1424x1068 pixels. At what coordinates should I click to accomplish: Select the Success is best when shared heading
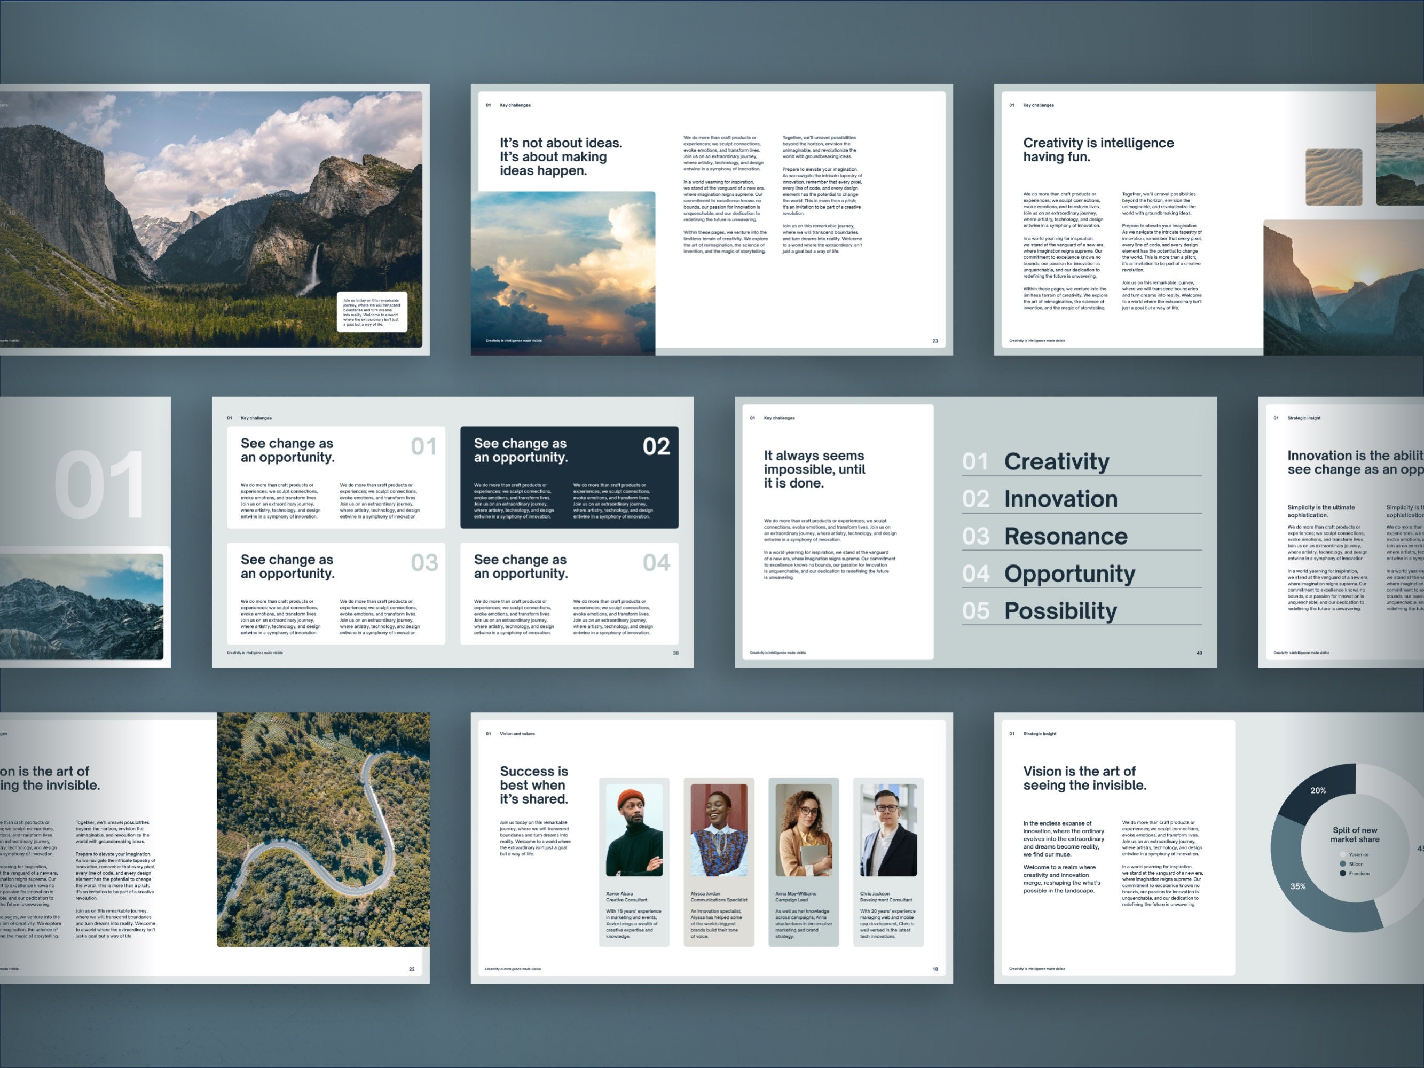click(534, 785)
